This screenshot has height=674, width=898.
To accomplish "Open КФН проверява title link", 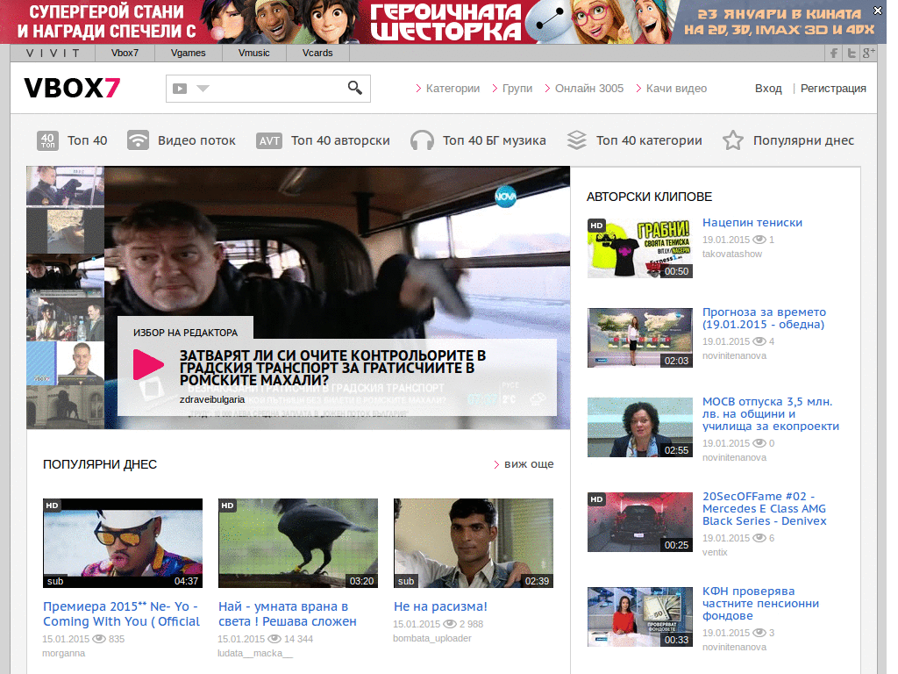I will tap(761, 604).
